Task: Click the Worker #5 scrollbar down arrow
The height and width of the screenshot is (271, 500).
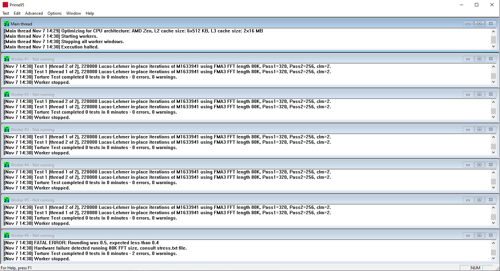Action: coord(493,223)
